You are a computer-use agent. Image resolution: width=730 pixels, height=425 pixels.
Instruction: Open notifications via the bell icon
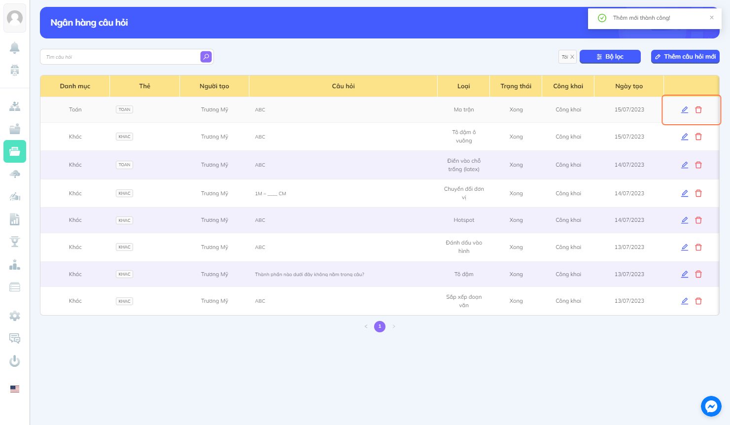(15, 47)
